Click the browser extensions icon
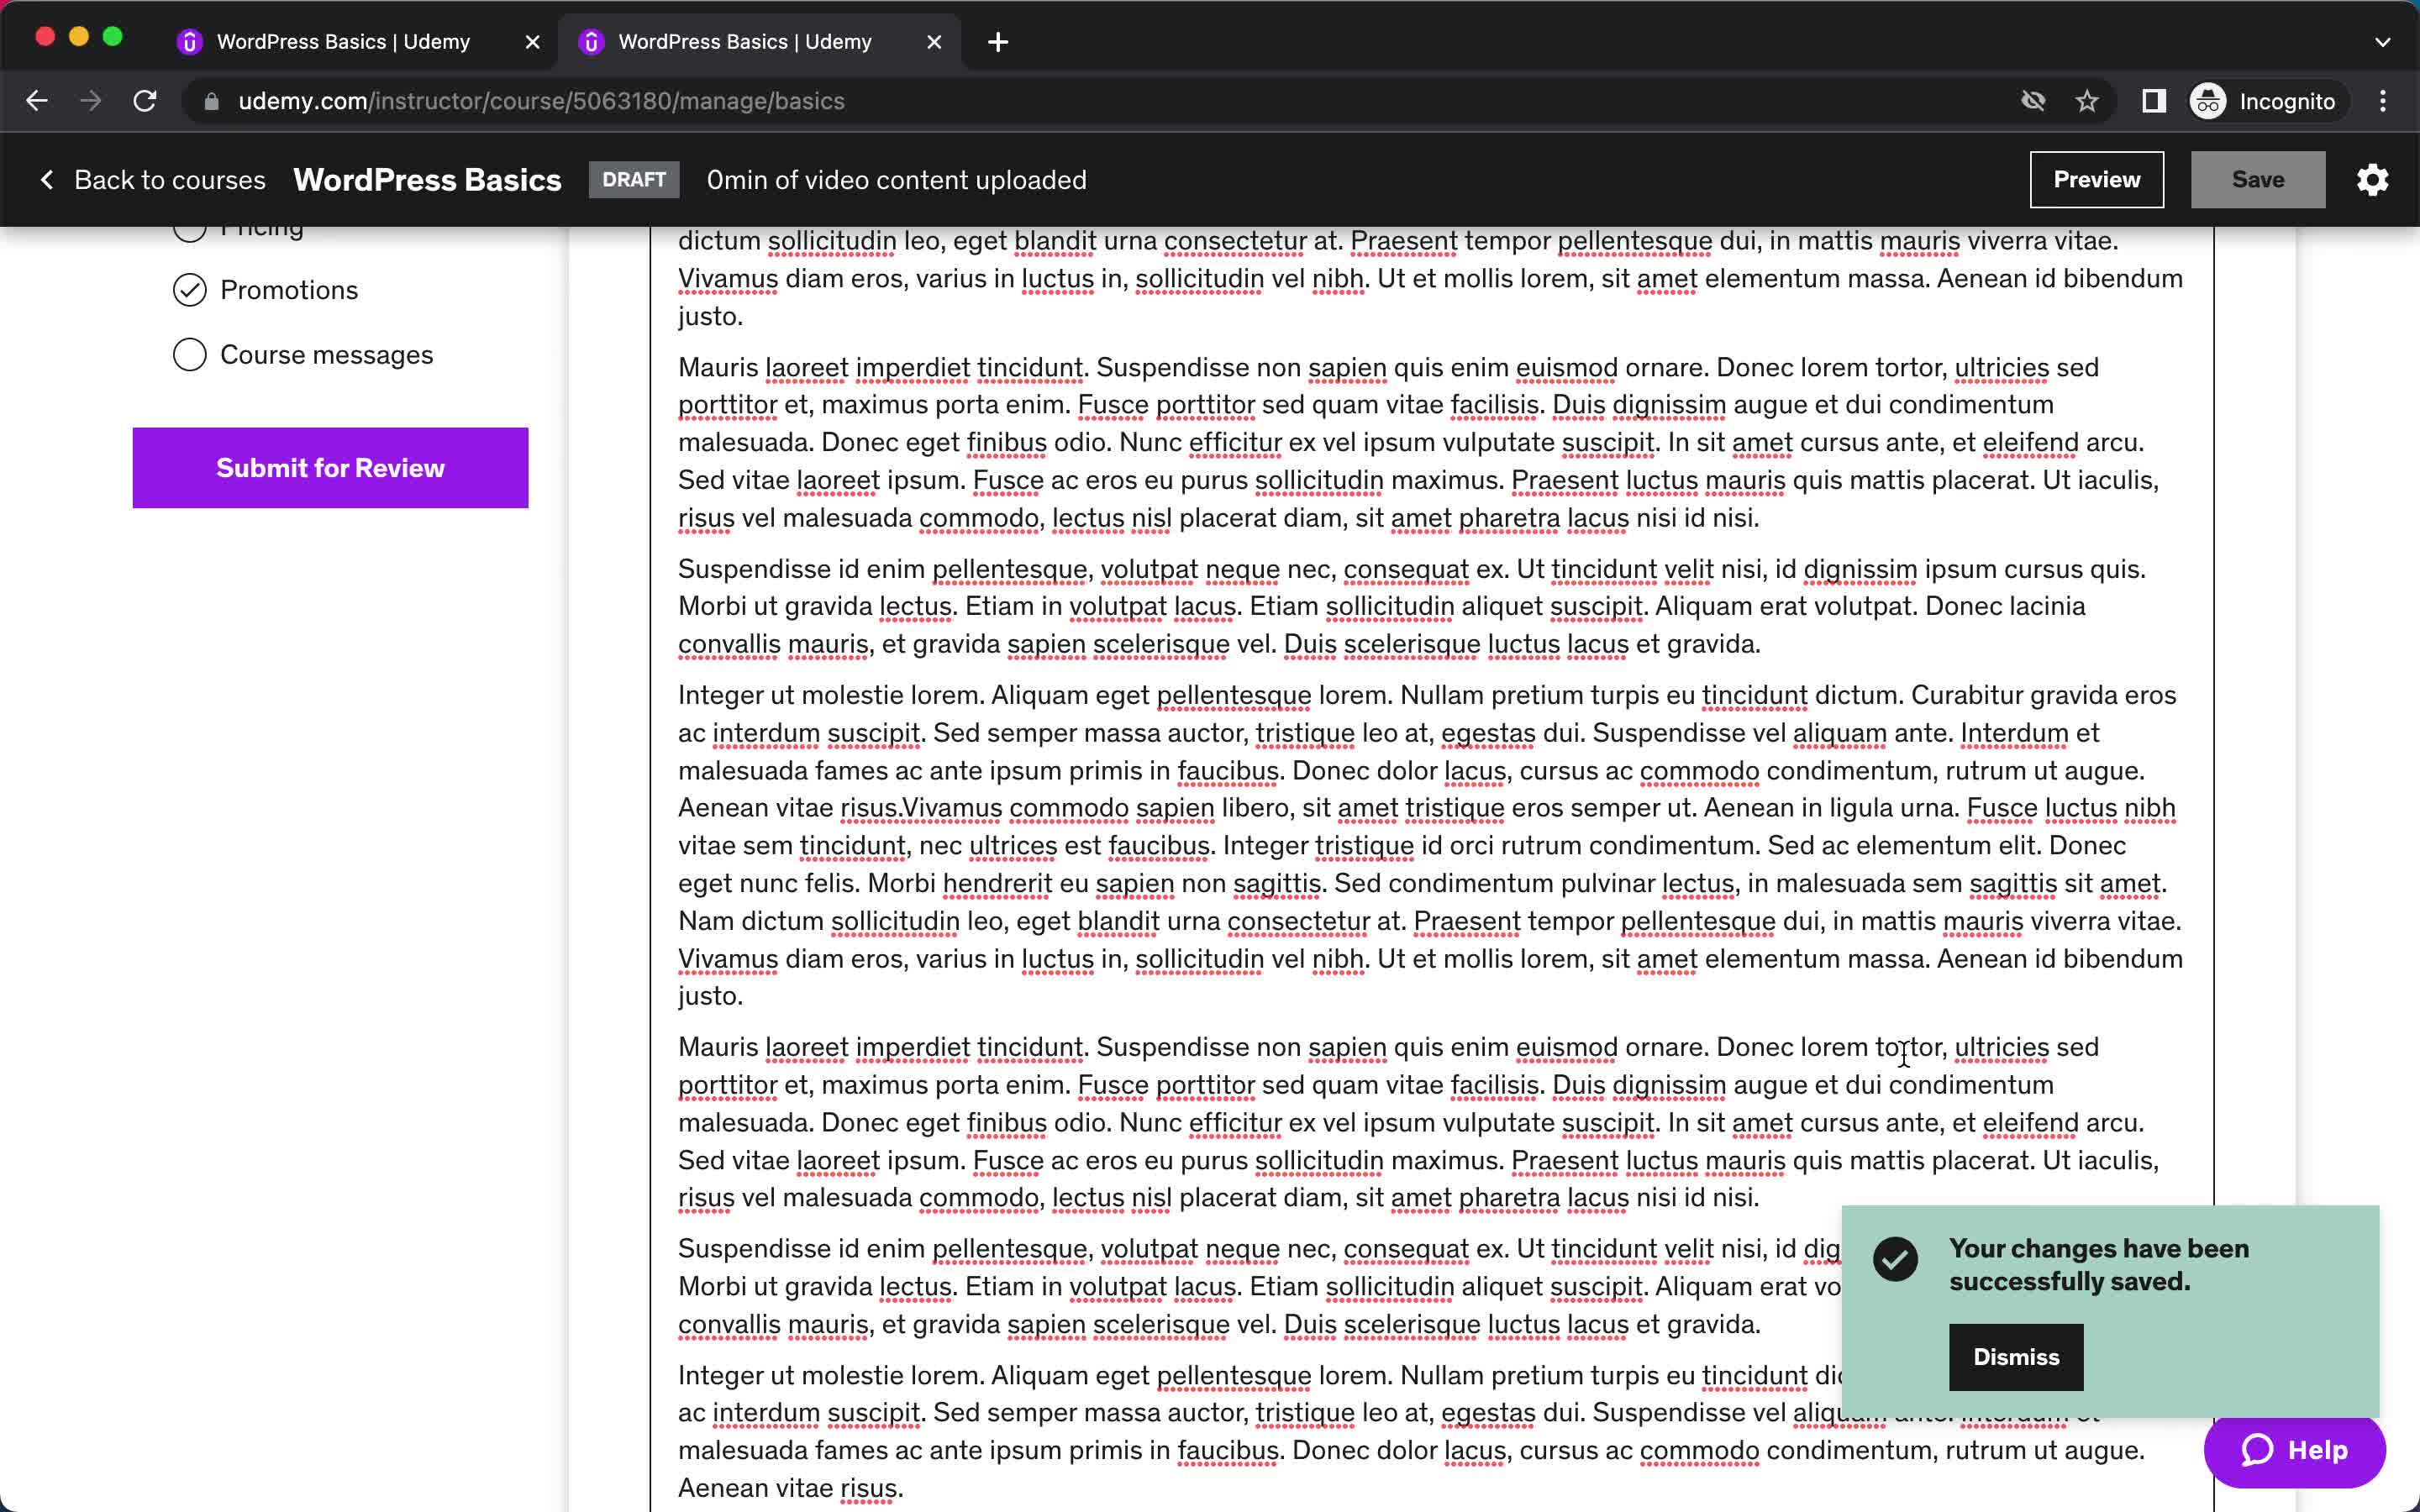This screenshot has height=1512, width=2420. tap(2152, 101)
